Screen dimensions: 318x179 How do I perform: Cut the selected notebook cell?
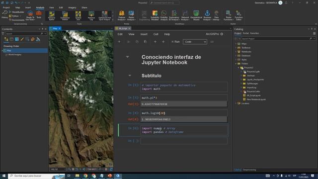tap(129, 42)
